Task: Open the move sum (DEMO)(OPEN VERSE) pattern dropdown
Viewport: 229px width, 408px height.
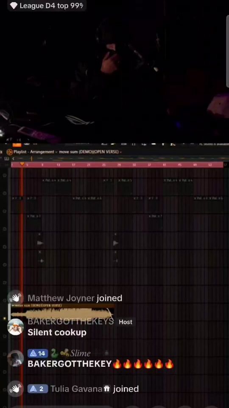Action: [x=90, y=152]
